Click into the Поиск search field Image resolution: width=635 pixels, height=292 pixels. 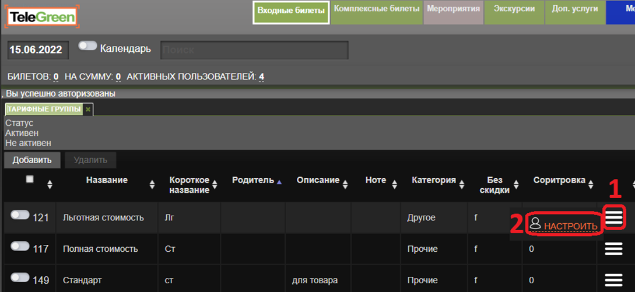tap(254, 50)
